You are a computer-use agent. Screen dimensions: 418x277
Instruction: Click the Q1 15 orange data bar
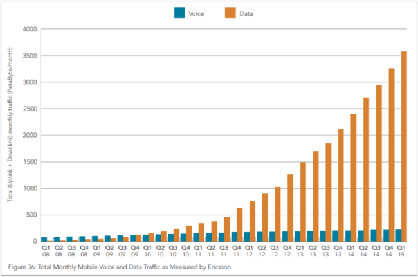(x=404, y=147)
